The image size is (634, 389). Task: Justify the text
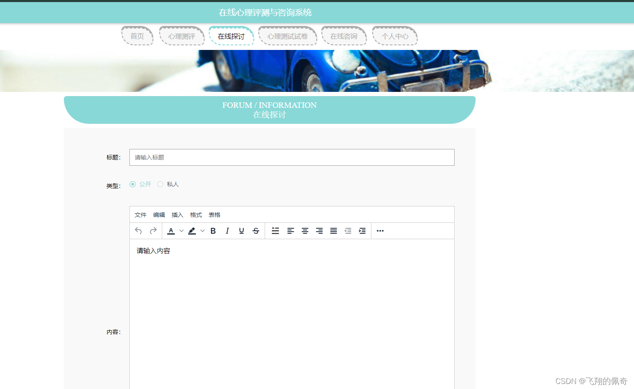pyautogui.click(x=334, y=231)
